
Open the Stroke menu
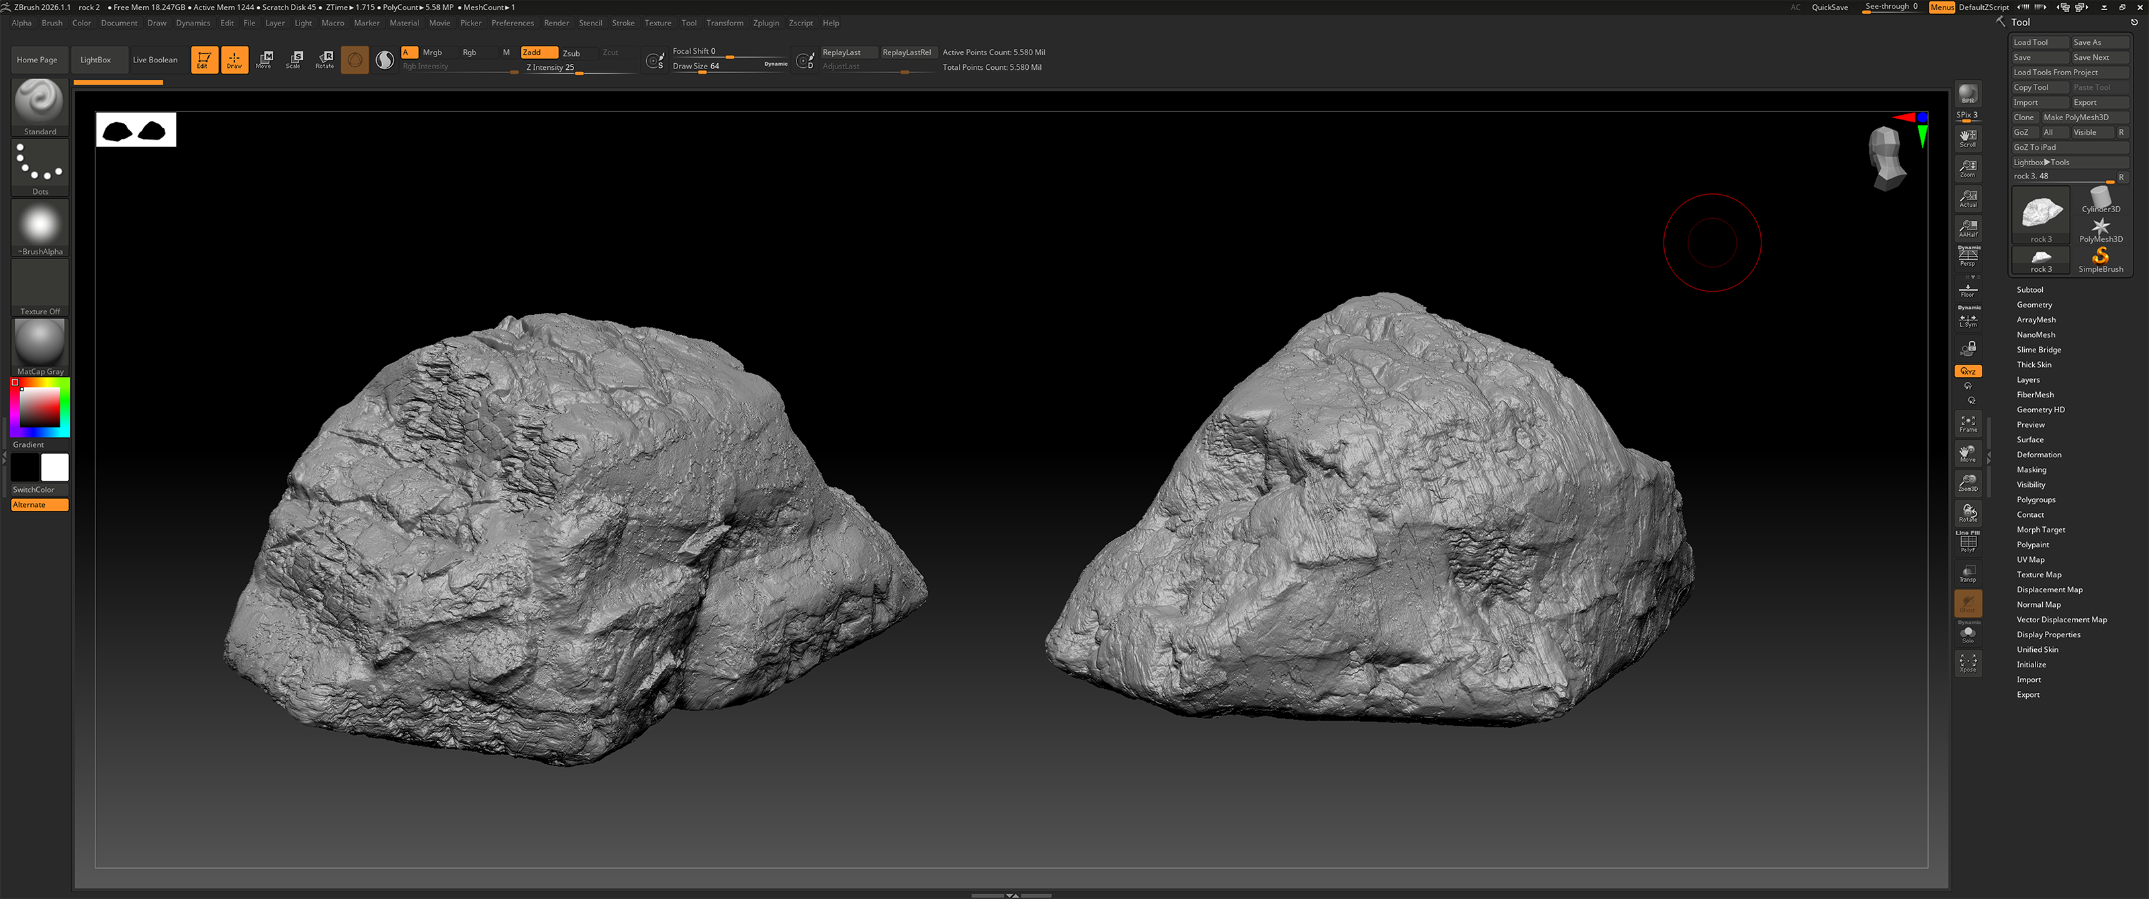[x=623, y=23]
